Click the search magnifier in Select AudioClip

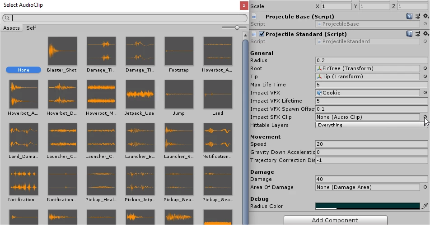(7, 18)
